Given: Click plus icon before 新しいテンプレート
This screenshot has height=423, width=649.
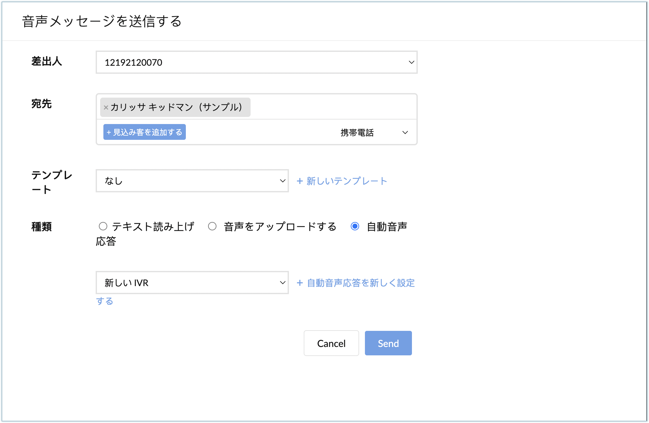Looking at the screenshot, I should pos(300,181).
